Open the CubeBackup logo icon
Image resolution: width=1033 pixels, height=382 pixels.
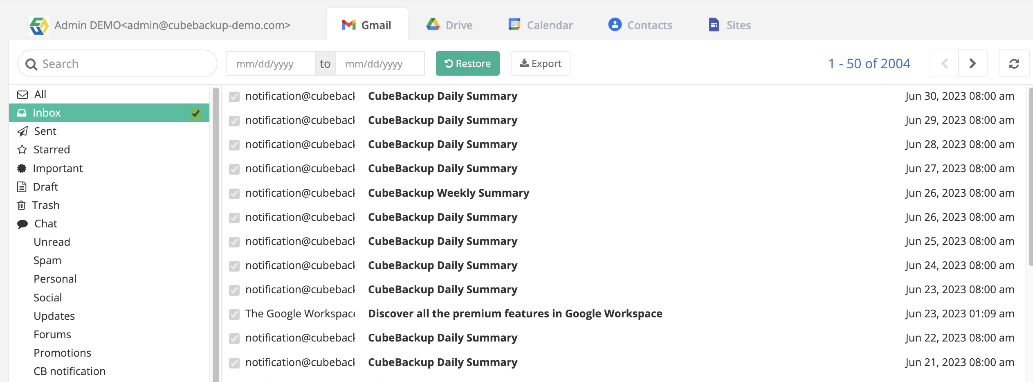(38, 25)
